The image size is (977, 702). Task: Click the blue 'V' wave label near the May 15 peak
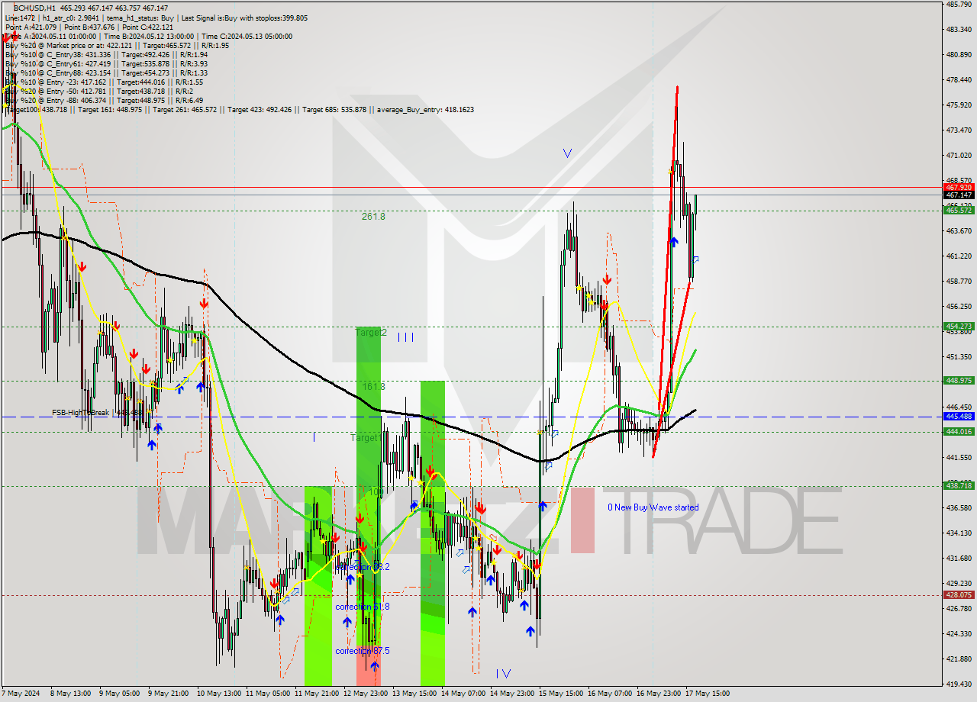[567, 153]
